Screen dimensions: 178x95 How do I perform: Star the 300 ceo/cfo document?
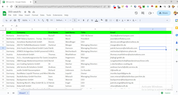pyautogui.click(x=25, y=12)
